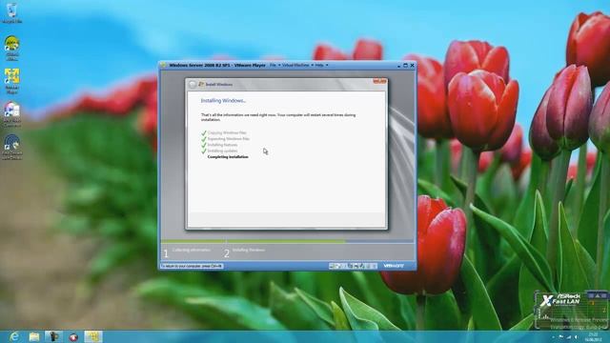Viewport: 610px width, 343px height.
Task: Click the volume icon in system tray
Action: (576, 337)
